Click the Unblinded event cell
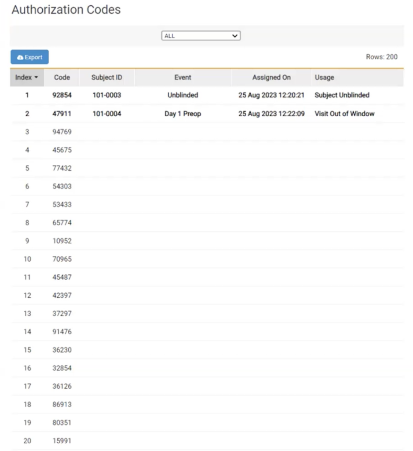Image resolution: width=413 pixels, height=451 pixels. point(183,95)
